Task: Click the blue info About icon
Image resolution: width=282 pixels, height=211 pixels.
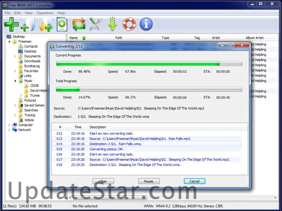Action: point(146,24)
